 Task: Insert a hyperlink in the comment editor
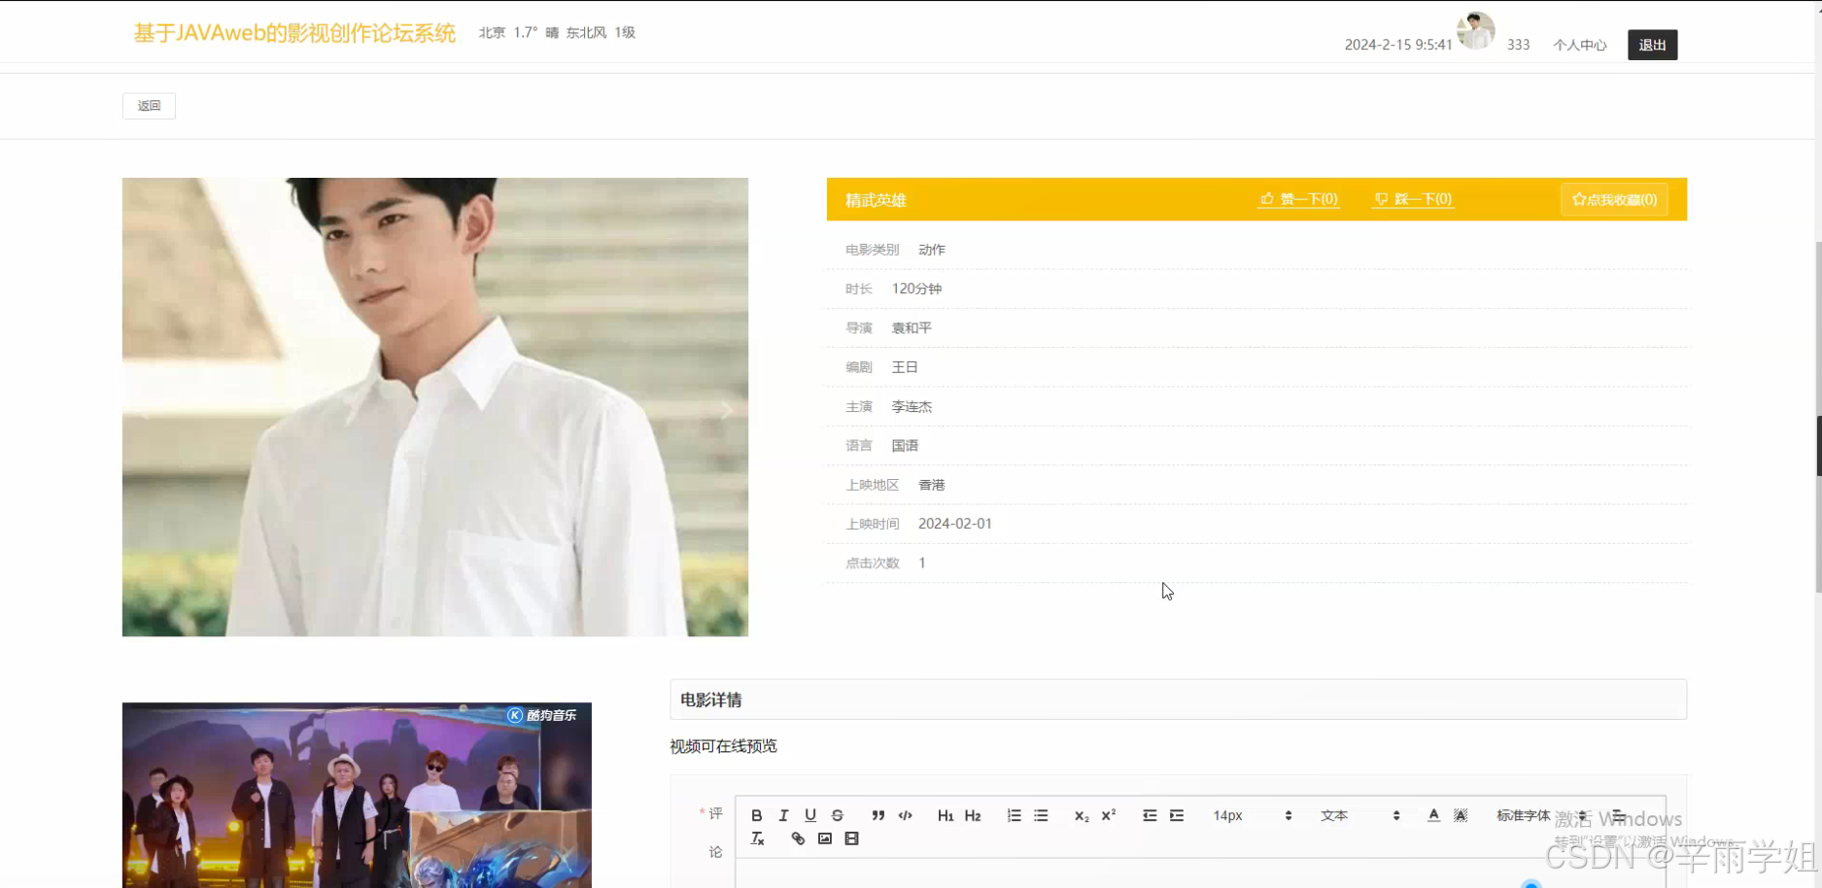click(x=798, y=837)
